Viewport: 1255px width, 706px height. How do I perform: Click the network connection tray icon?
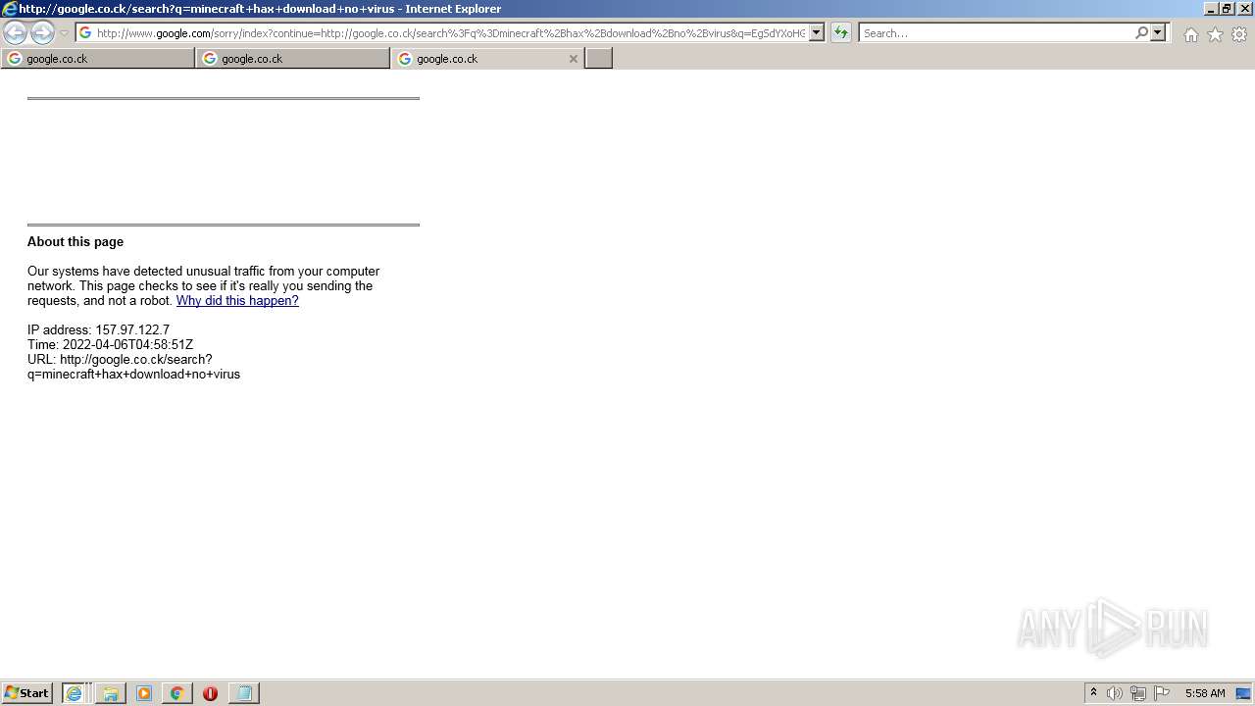(1138, 693)
